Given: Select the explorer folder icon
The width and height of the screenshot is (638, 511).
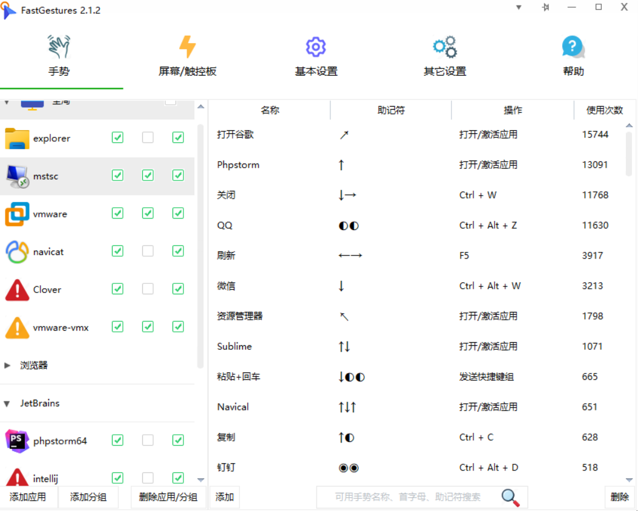Looking at the screenshot, I should [17, 138].
